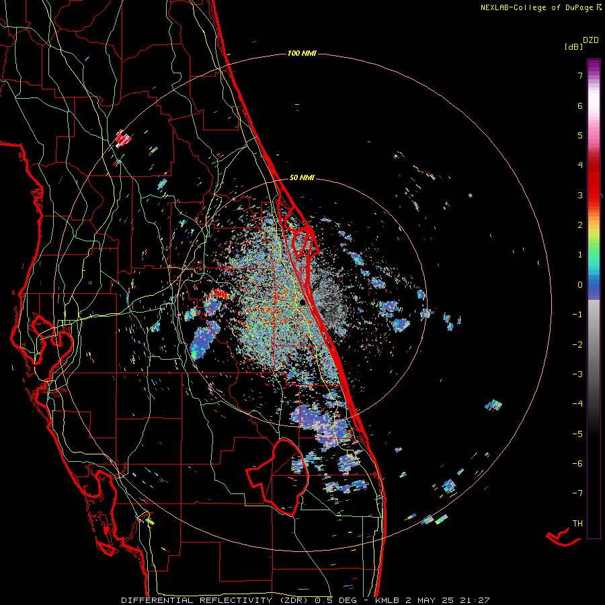Click the -6 value on the color scale
Viewport: 605px width, 605px height.
pos(577,463)
